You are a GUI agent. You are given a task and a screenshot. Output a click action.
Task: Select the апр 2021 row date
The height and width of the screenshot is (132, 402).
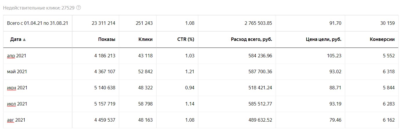17,56
